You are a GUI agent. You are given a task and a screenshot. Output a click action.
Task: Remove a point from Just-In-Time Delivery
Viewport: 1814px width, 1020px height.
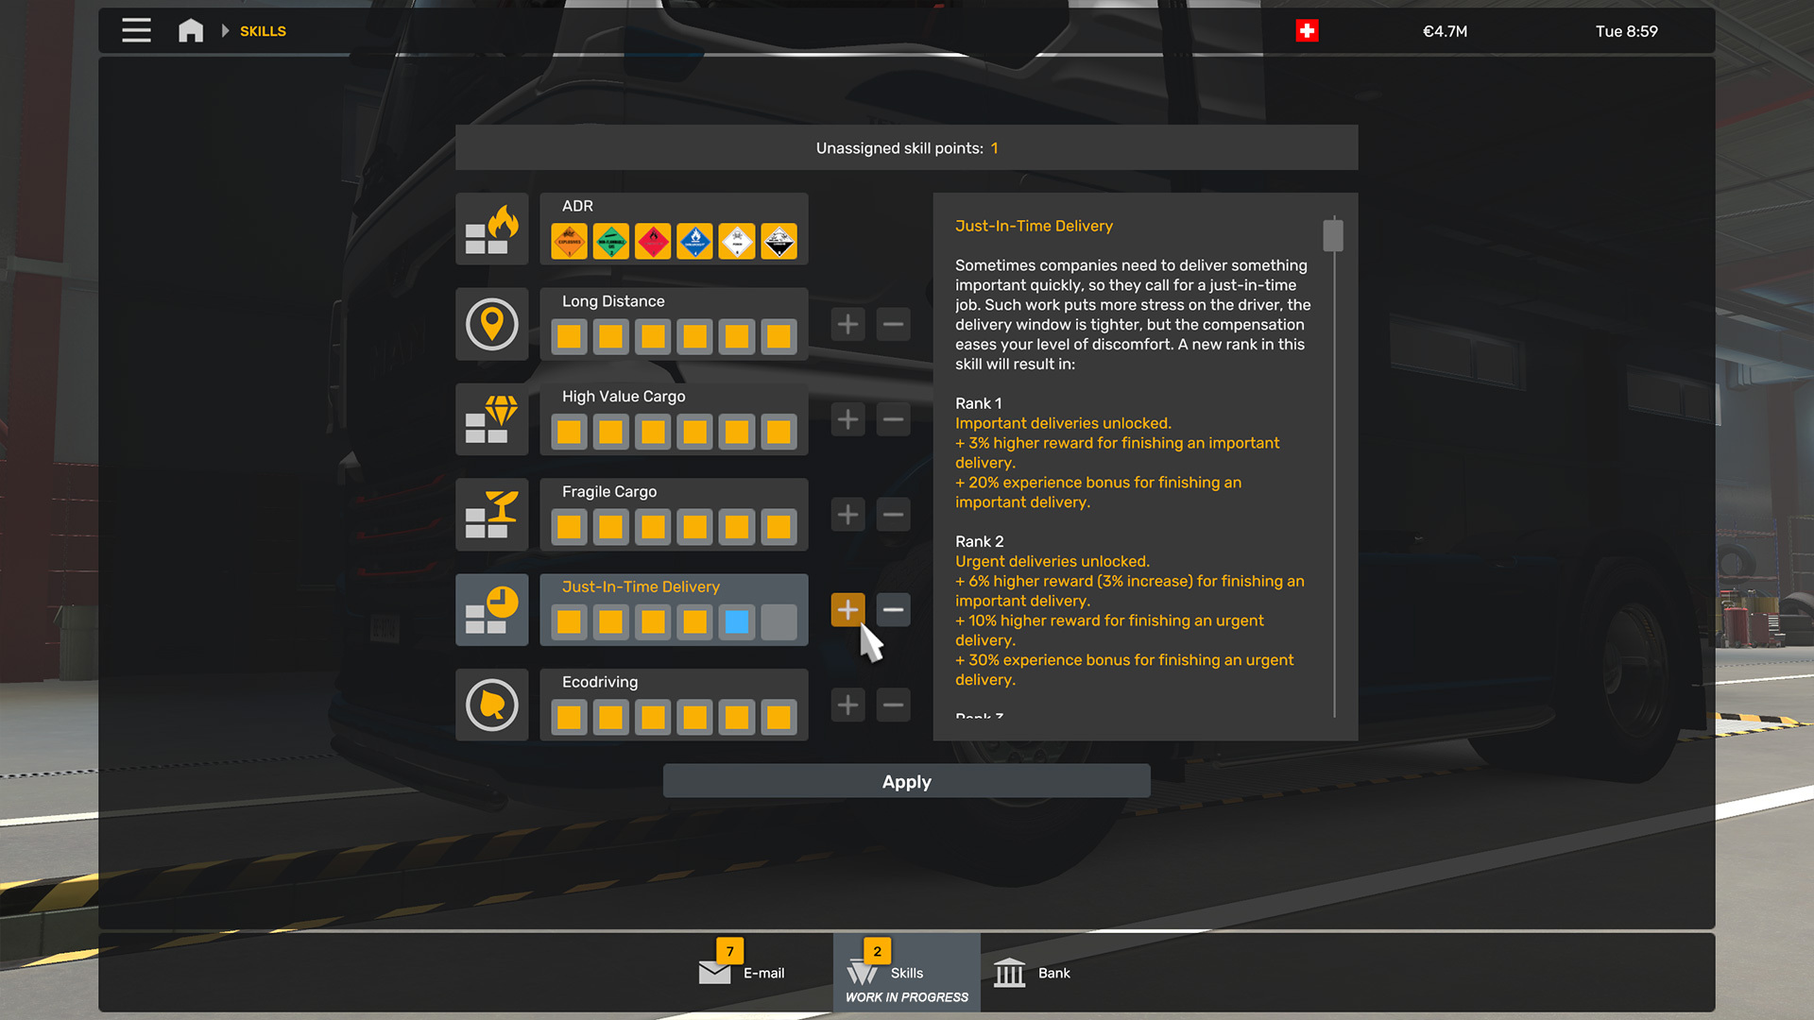[893, 610]
